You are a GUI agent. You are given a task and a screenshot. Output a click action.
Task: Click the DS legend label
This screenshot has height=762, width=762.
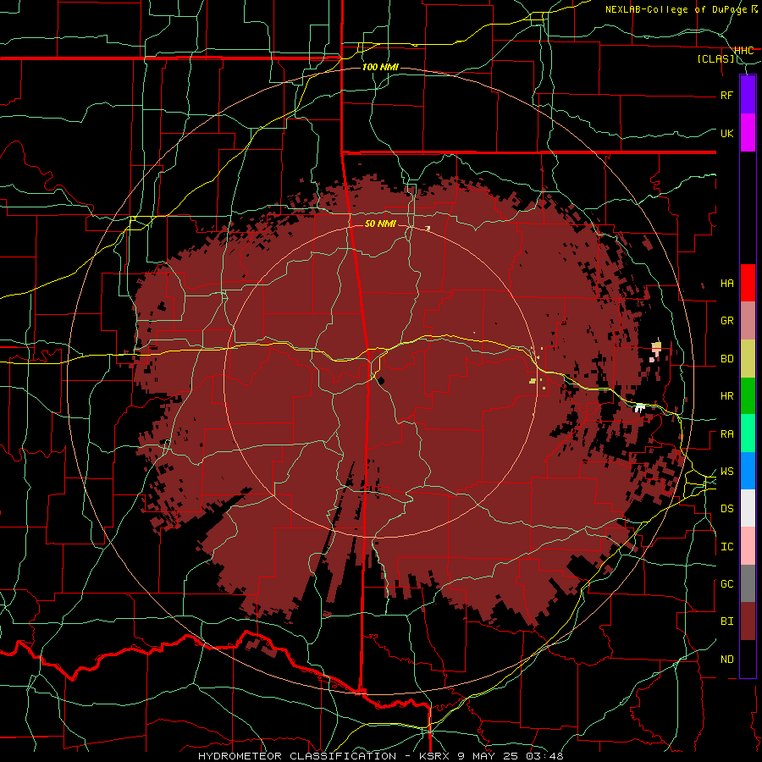[x=727, y=509]
